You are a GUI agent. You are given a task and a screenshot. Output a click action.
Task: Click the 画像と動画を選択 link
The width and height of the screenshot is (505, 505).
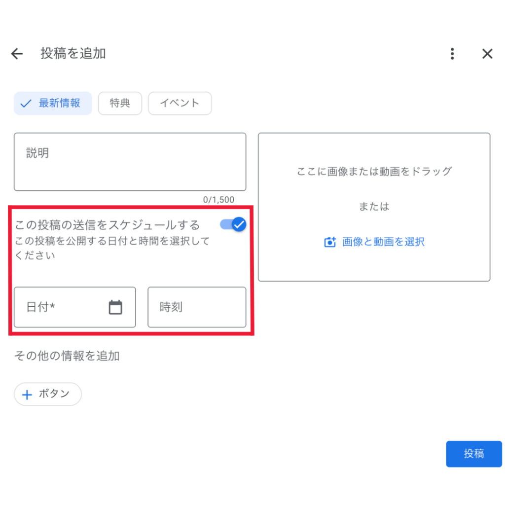383,242
